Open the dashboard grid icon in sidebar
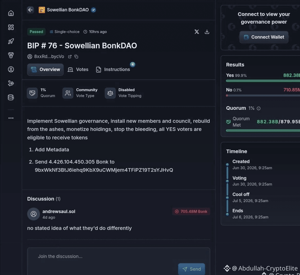This screenshot has height=275, width=300. point(11,27)
